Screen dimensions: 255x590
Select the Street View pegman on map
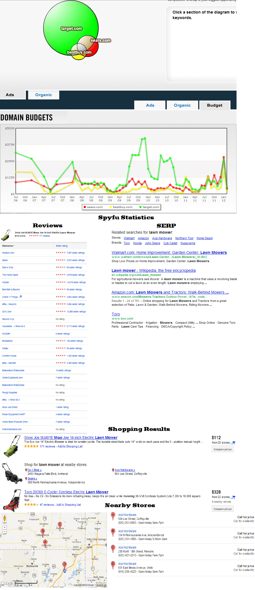5,518
